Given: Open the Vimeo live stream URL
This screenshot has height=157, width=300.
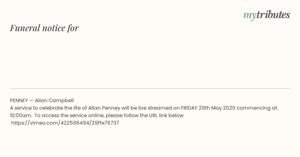Looking at the screenshot, I should click(x=65, y=123).
